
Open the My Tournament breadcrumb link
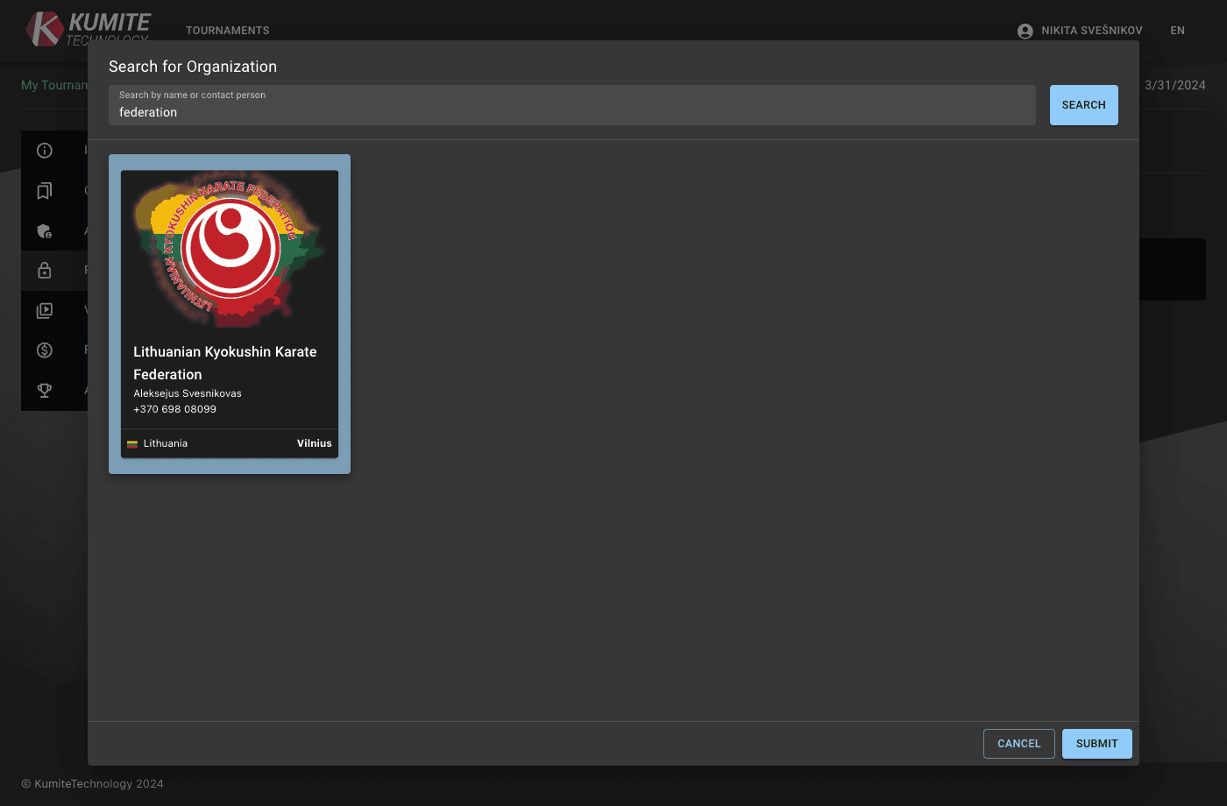point(54,85)
